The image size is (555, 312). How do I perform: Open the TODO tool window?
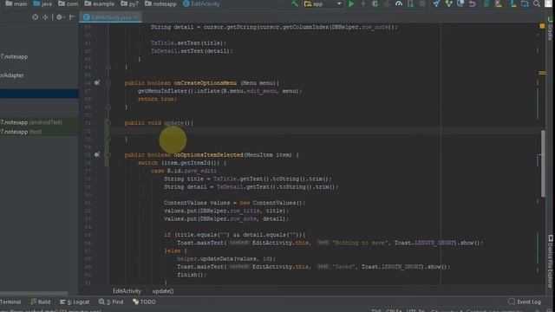[144, 302]
